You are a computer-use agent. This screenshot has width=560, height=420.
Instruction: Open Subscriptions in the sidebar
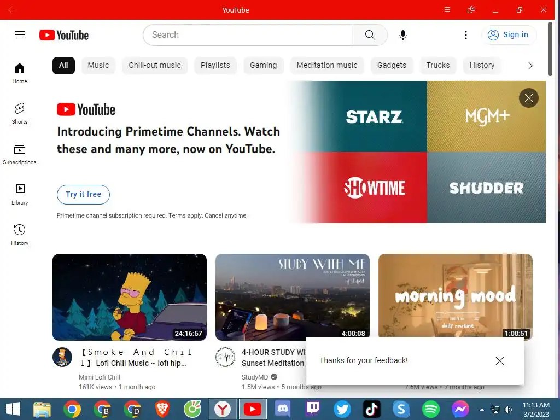coord(20,154)
